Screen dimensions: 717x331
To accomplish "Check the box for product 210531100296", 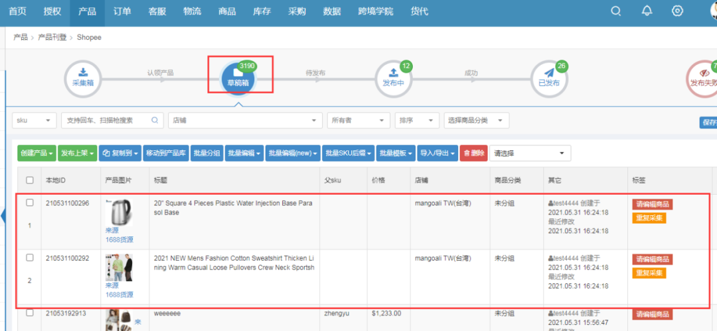I will pos(30,203).
